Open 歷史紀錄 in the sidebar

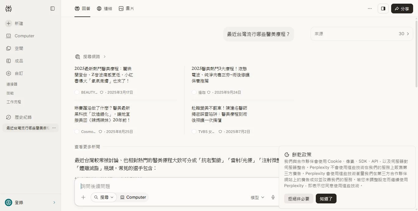19,117
